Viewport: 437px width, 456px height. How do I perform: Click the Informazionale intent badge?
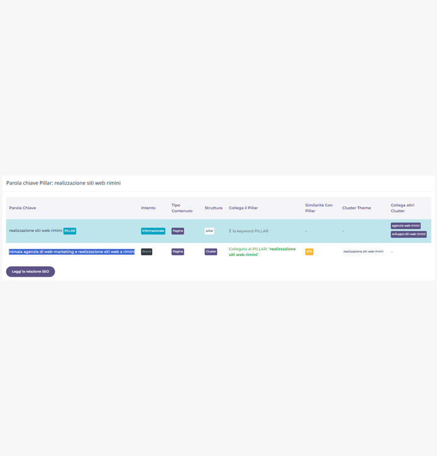click(x=153, y=231)
